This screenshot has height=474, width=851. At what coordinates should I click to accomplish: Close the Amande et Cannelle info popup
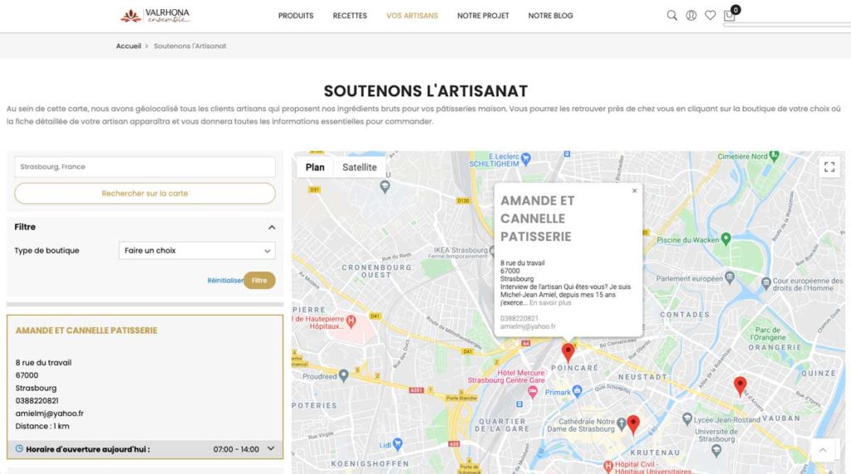click(x=634, y=191)
